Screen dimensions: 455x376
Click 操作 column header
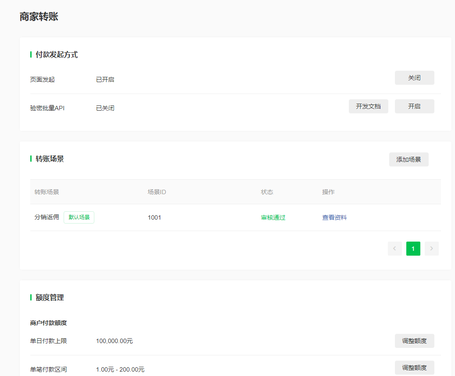click(x=328, y=192)
